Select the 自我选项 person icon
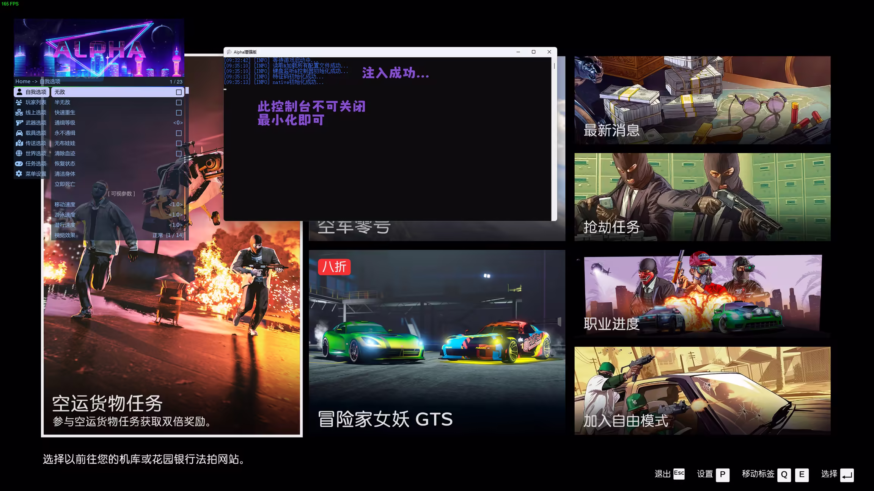The height and width of the screenshot is (491, 874). coord(19,92)
